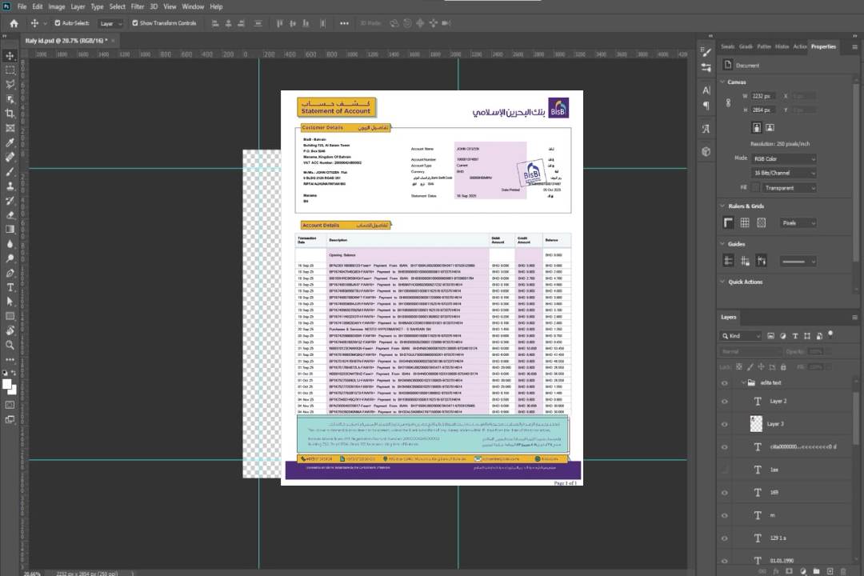Switch to the Swatches tab
The image size is (864, 576).
pos(727,47)
